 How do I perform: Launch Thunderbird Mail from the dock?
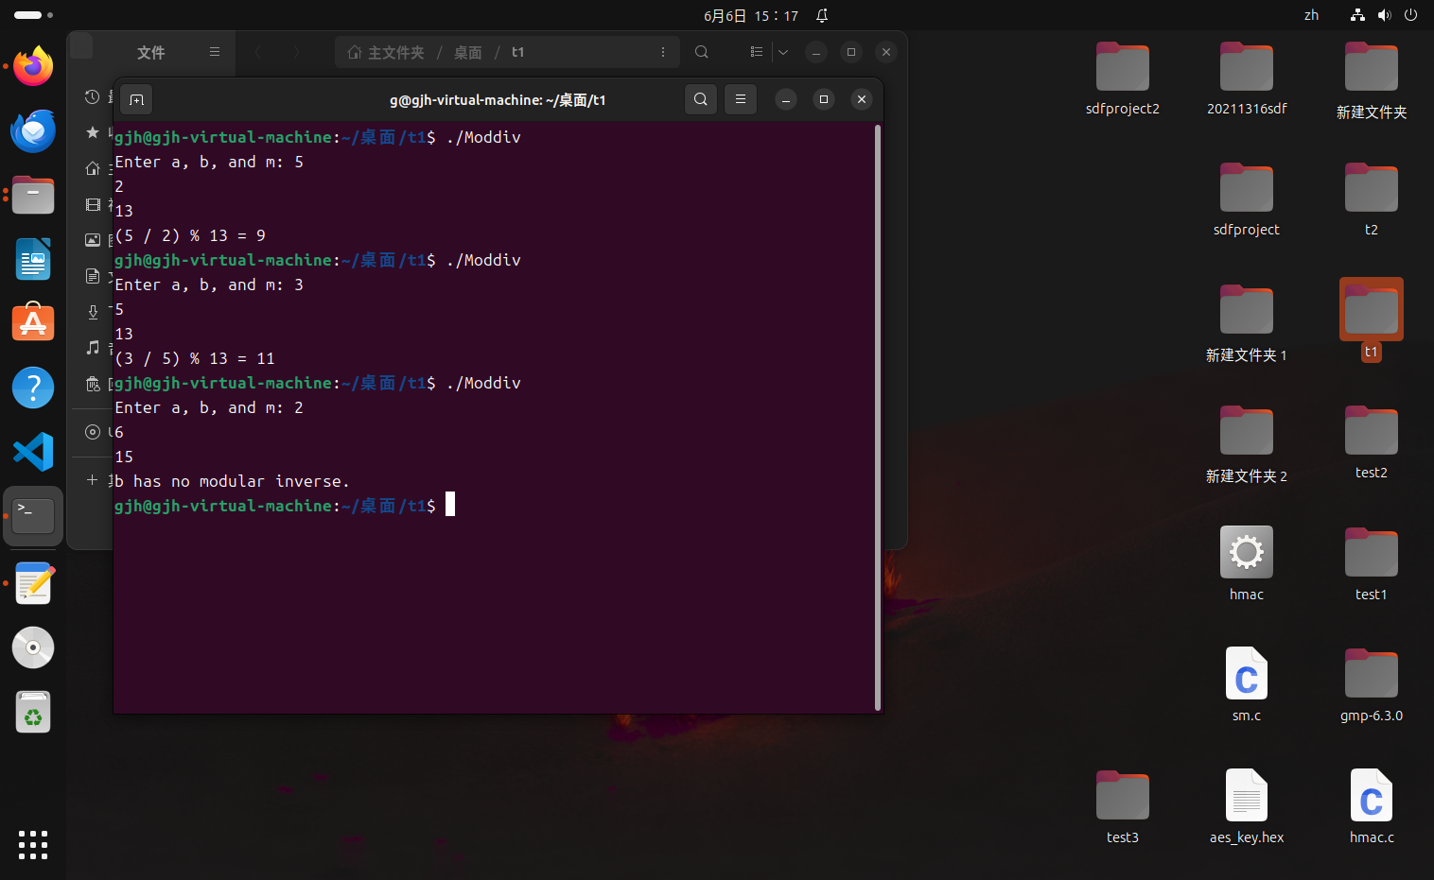(x=33, y=130)
